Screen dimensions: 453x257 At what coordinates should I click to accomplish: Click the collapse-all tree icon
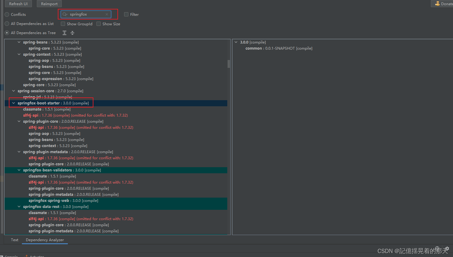pyautogui.click(x=72, y=33)
